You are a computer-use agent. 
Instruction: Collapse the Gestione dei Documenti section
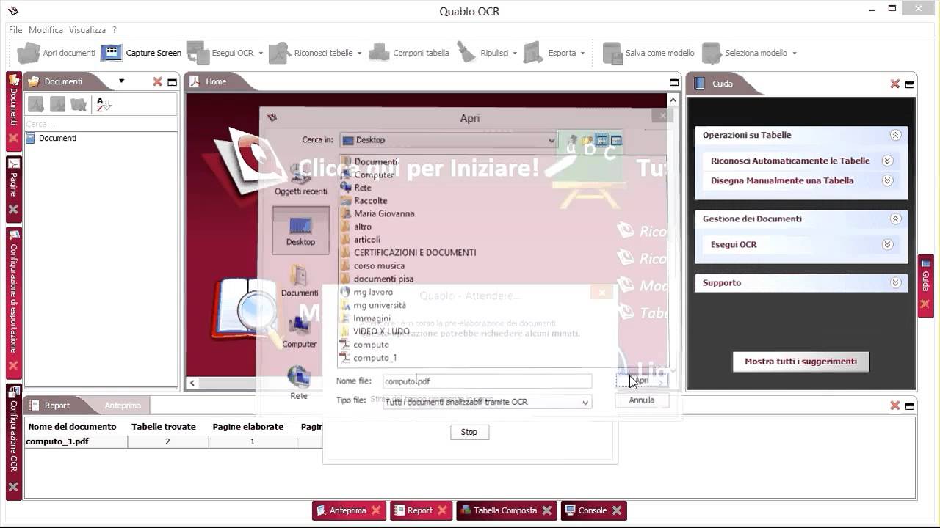(x=895, y=219)
